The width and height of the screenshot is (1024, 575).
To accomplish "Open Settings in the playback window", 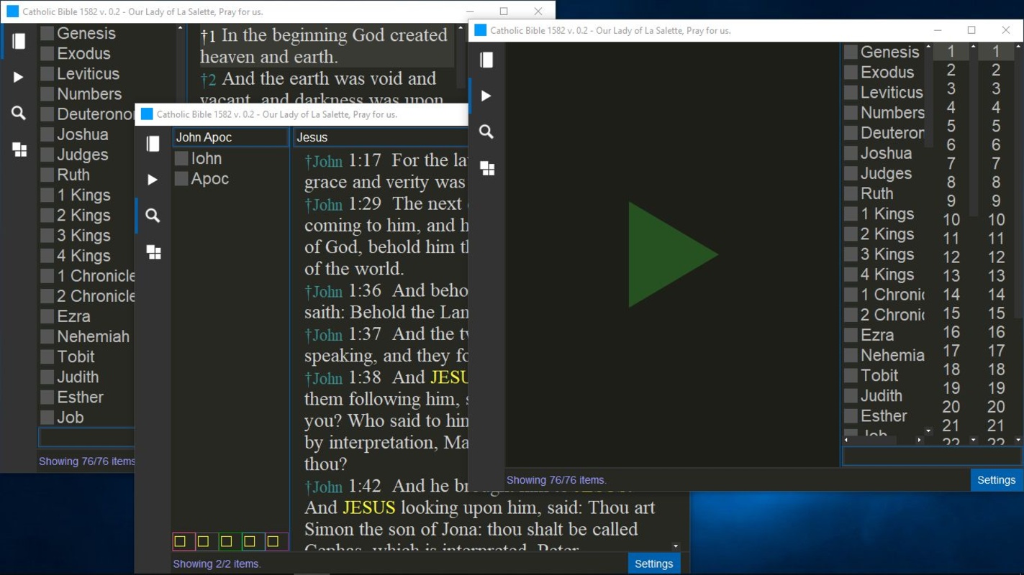I will pos(996,480).
